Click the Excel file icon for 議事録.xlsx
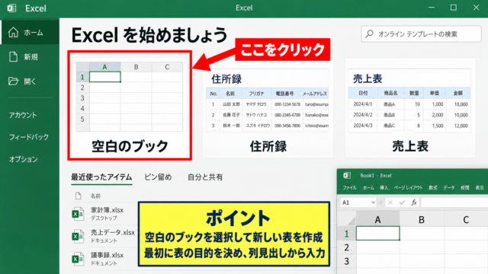The height and width of the screenshot is (274, 488). [78, 259]
